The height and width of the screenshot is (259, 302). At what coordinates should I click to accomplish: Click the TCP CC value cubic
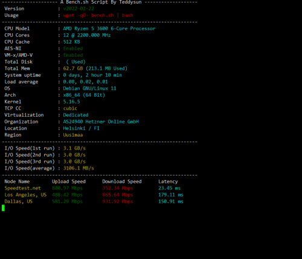70,108
